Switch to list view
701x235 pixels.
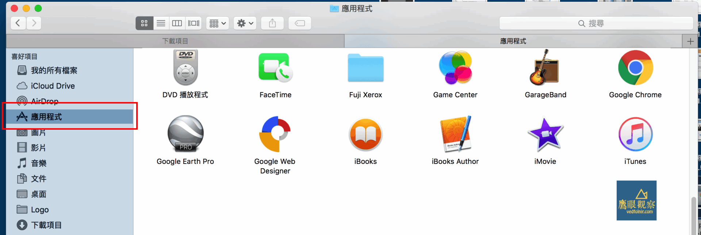(161, 23)
